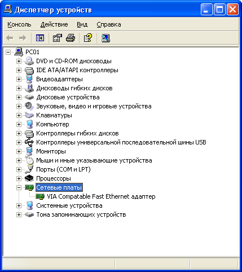Expand the Мониторы node
The width and height of the screenshot is (242, 272).
tap(19, 151)
